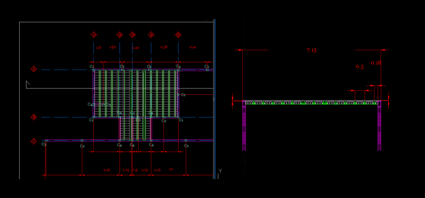Screen dimensions: 425x198
Task: Select the 2.38 dimension text
Action: 164,47
